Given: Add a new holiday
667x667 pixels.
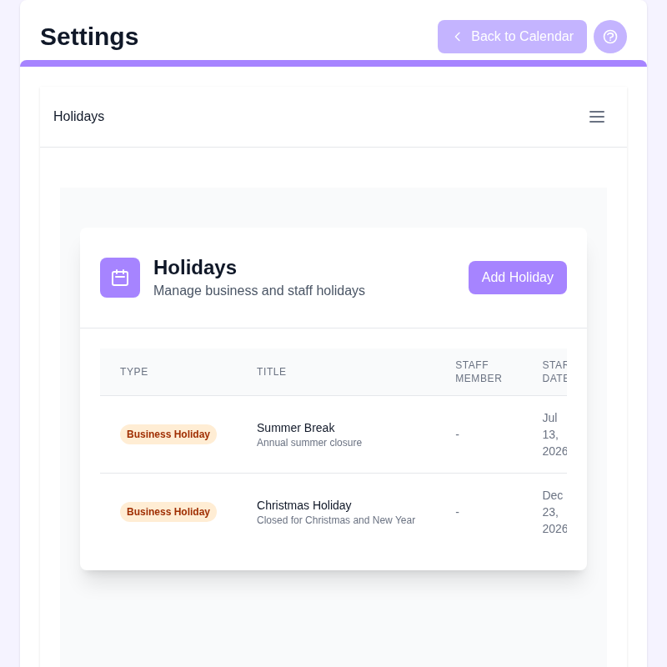Looking at the screenshot, I should tap(517, 278).
